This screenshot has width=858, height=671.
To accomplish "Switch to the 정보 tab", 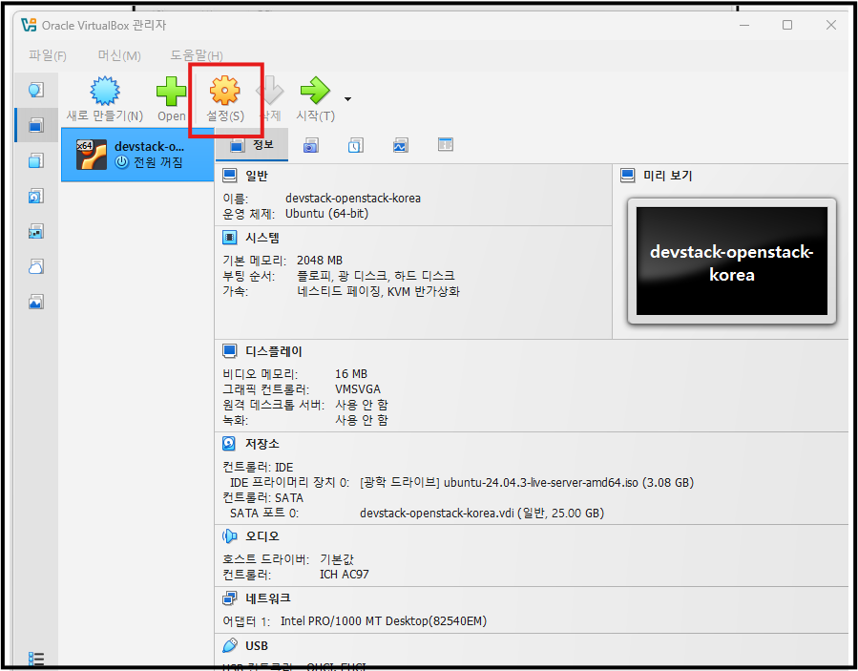I will coord(252,145).
